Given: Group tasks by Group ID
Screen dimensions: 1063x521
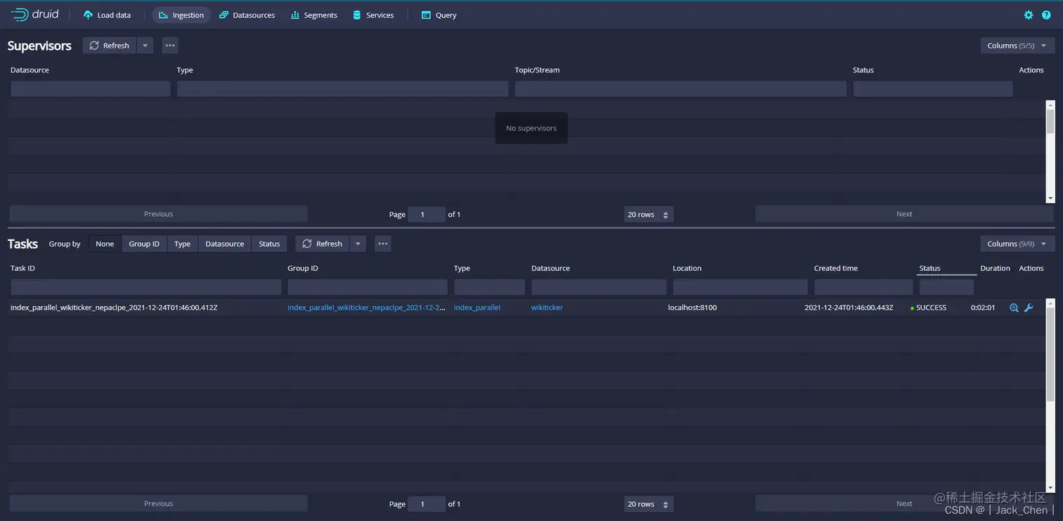Looking at the screenshot, I should 144,244.
